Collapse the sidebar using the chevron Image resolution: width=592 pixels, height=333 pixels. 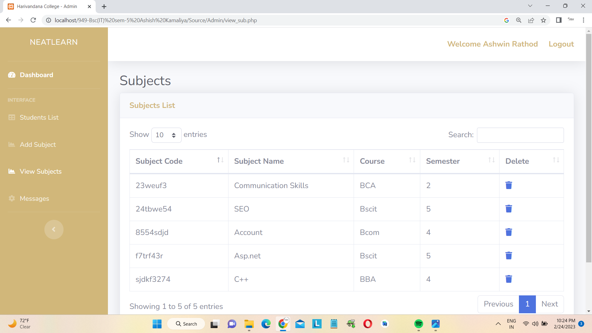point(54,229)
